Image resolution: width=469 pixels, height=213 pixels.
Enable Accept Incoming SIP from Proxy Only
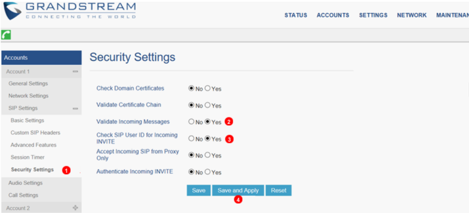click(x=207, y=155)
